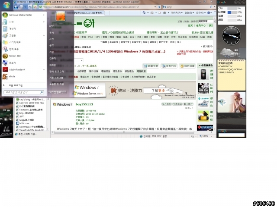
Task: Open 사진 (Pictures) in Start menu
Action: (x=52, y=39)
